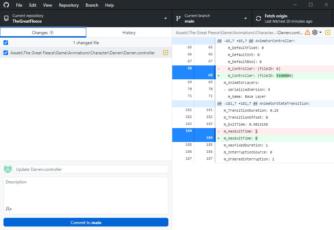Viewport: 334px width, 230px height.
Task: Click the m_OrderedInterruption: 1 line
Action: [275, 159]
